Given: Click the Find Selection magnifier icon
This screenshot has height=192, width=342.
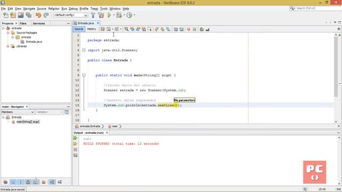Looking at the screenshot, I should [127, 29].
